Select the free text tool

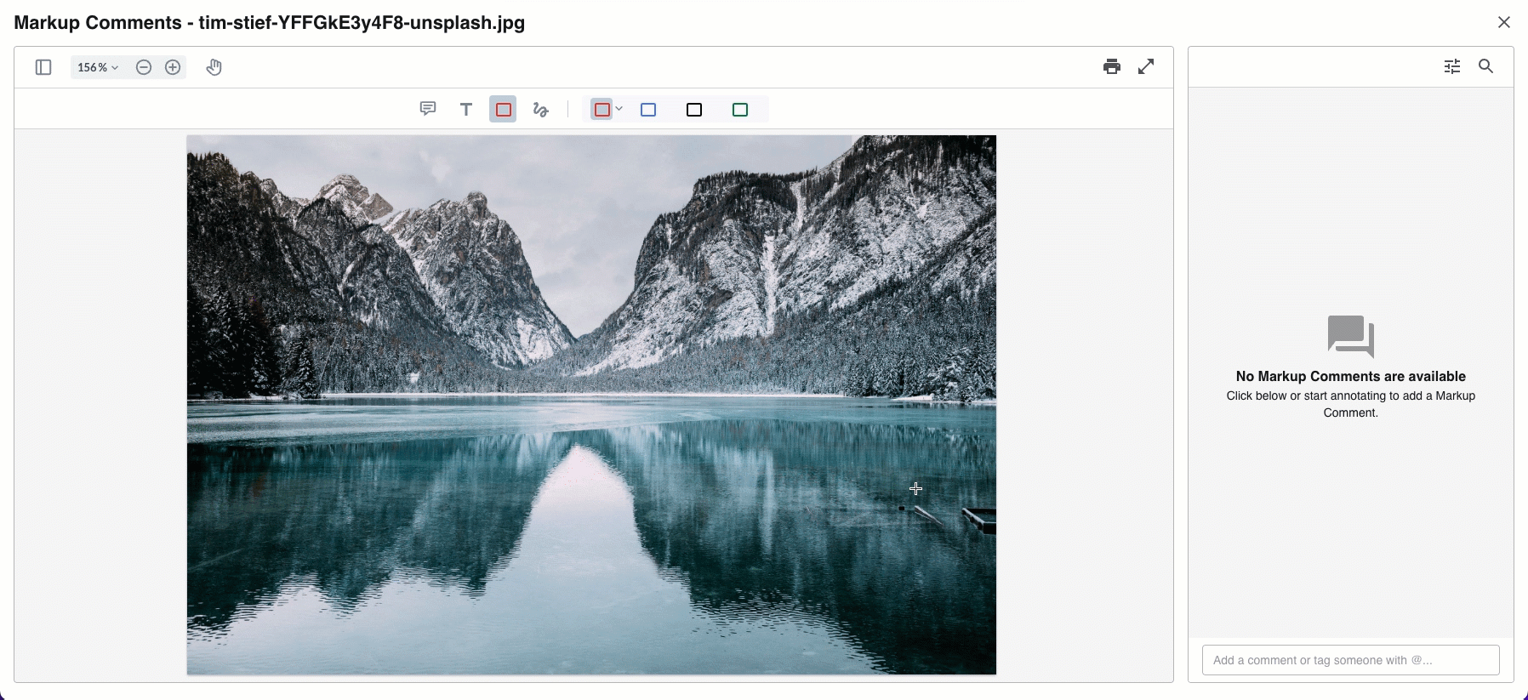(x=466, y=109)
